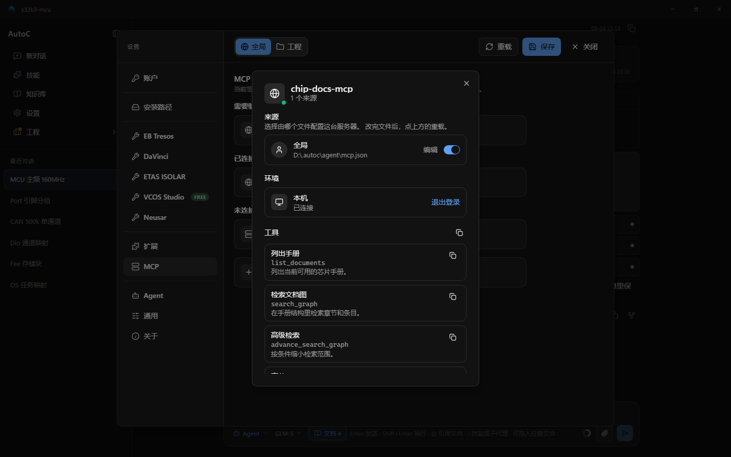Screen dimensions: 731x457
Task: Select DaVinci in settings sidebar
Action: point(170,156)
